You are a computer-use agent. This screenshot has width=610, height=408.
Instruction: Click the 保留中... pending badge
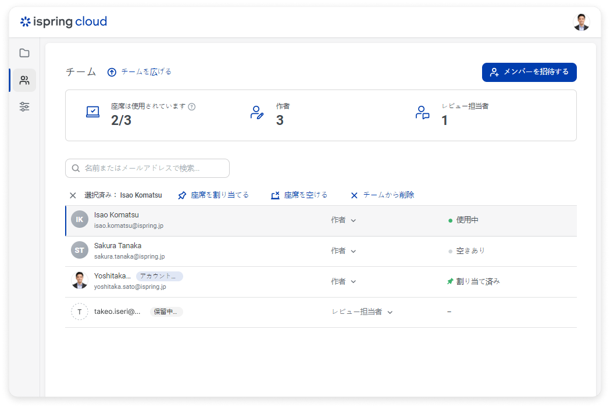pyautogui.click(x=166, y=312)
